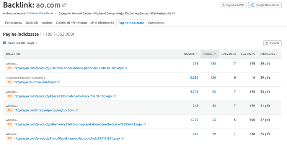This screenshot has height=145, width=287.
Task: Open external icon for account.ao.com/login URL
Action: [59, 82]
